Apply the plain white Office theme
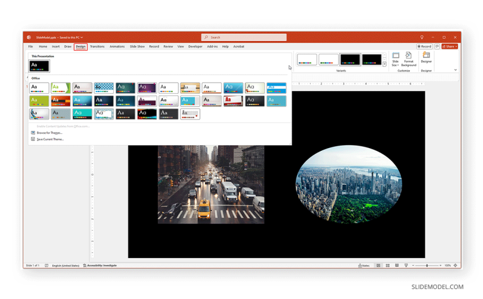Image resolution: width=483 pixels, height=299 pixels. 39,88
